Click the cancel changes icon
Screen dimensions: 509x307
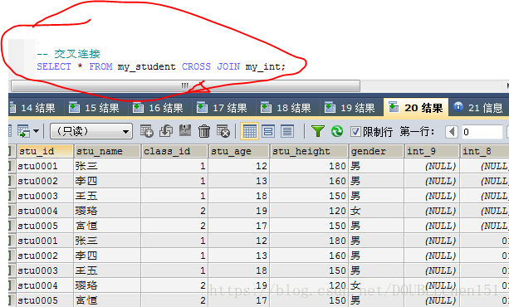[223, 131]
